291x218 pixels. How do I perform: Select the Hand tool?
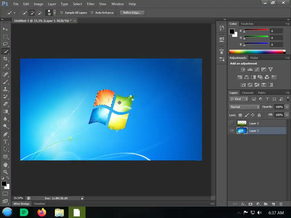point(5,165)
